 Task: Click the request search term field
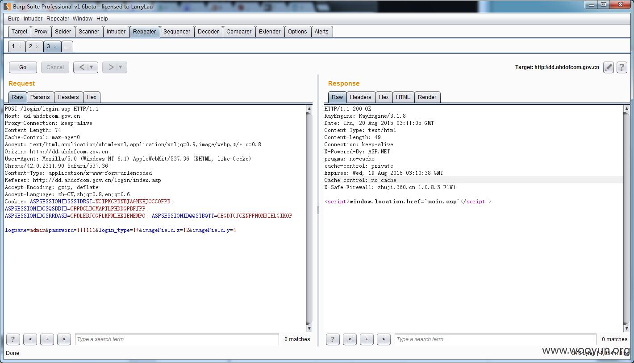(177, 339)
